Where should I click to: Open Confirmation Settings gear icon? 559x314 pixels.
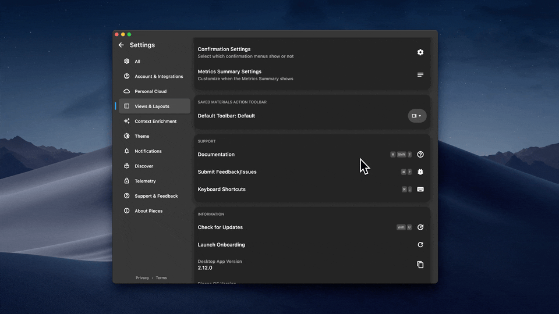coord(420,52)
